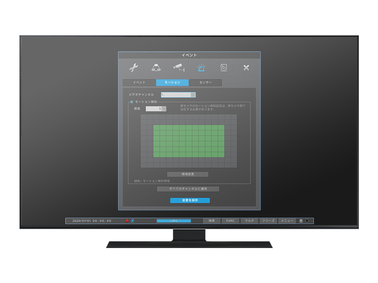Click the running man motion icon

click(133, 221)
